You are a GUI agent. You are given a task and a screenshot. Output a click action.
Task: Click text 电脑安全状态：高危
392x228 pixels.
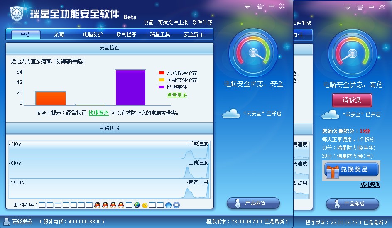pos(353,85)
